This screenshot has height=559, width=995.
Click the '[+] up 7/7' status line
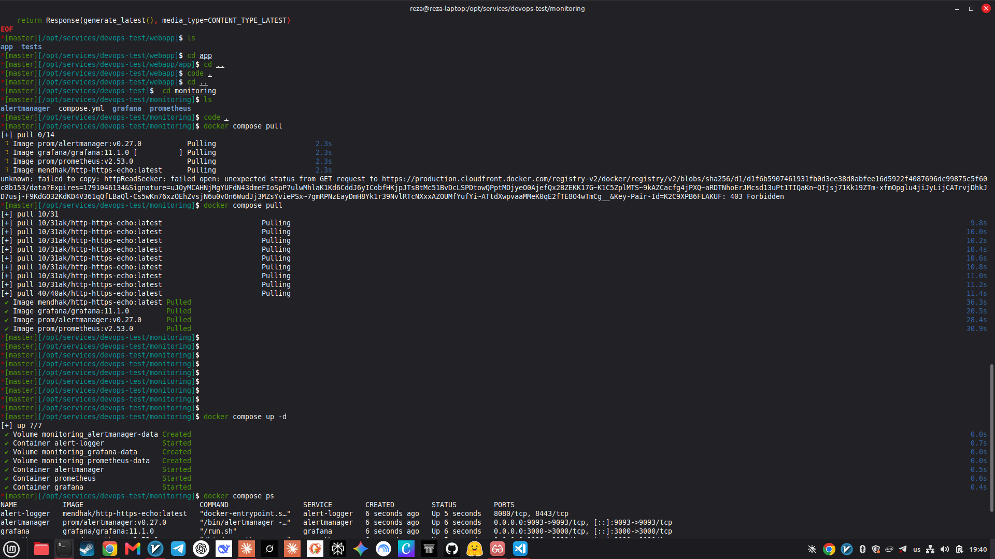point(21,425)
